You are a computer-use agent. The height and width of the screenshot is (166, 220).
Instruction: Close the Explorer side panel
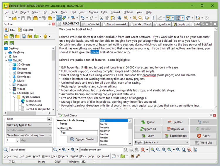pyautogui.click(x=53, y=24)
